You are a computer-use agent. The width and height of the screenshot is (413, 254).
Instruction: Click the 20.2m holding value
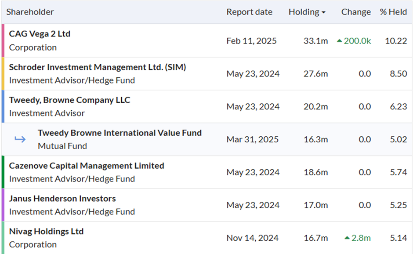315,106
